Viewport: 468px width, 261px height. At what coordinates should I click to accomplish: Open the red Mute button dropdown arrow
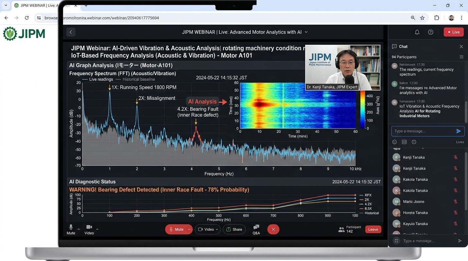[x=189, y=229]
